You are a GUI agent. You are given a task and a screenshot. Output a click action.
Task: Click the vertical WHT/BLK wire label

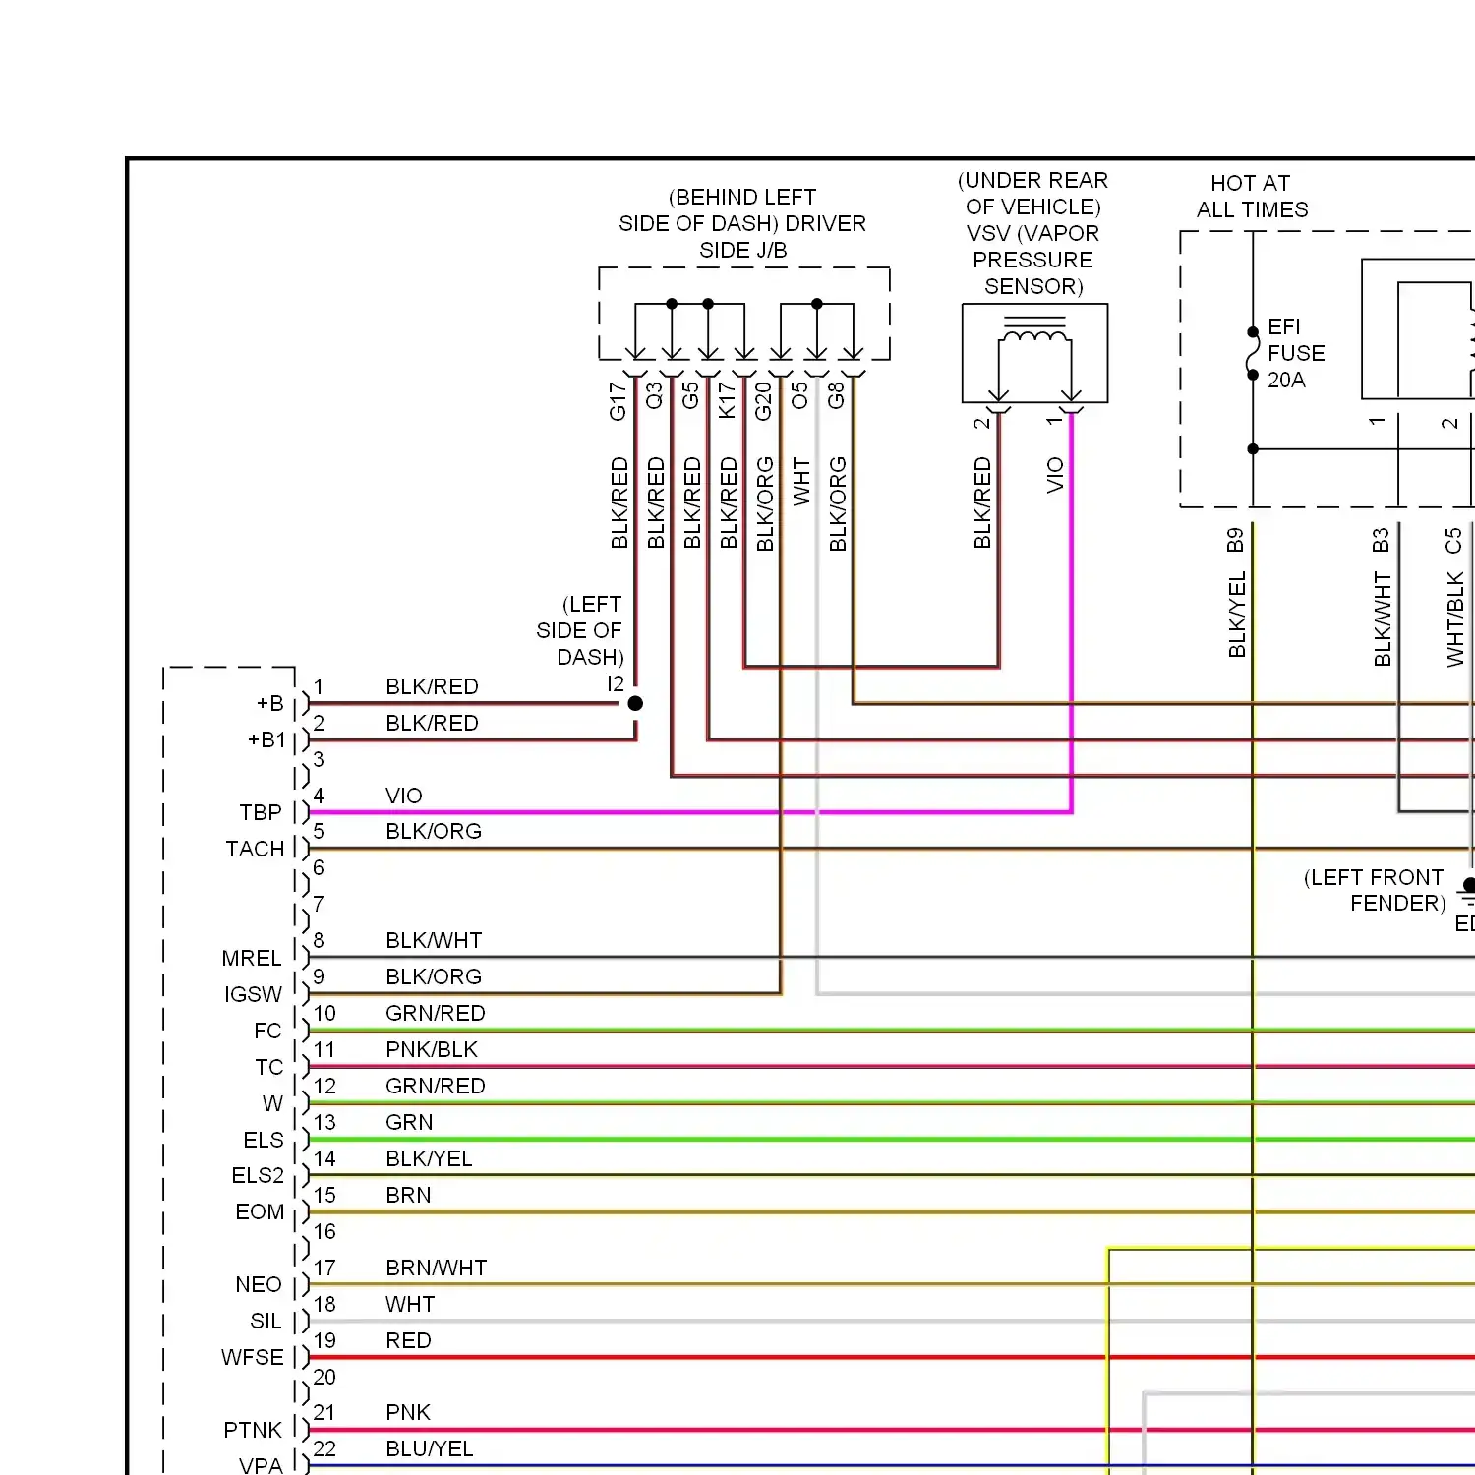(1455, 619)
